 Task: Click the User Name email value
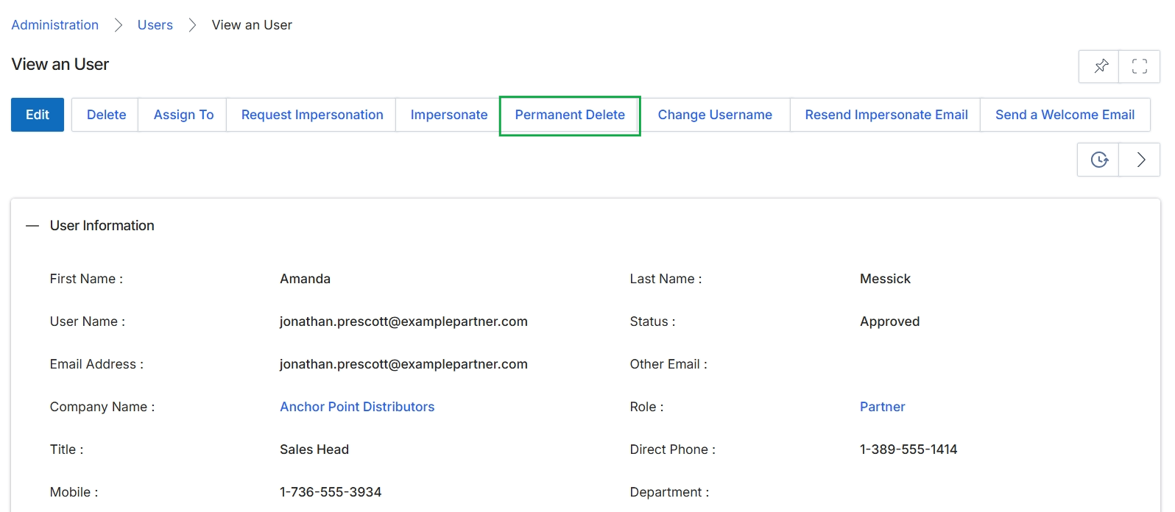point(403,321)
